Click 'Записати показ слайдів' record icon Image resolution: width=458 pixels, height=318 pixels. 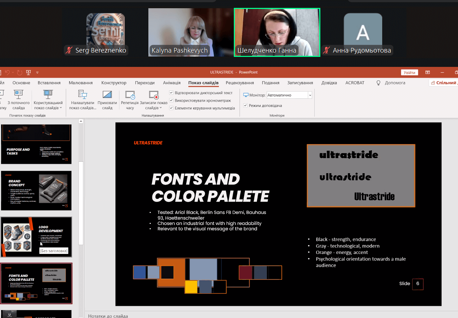tap(154, 95)
